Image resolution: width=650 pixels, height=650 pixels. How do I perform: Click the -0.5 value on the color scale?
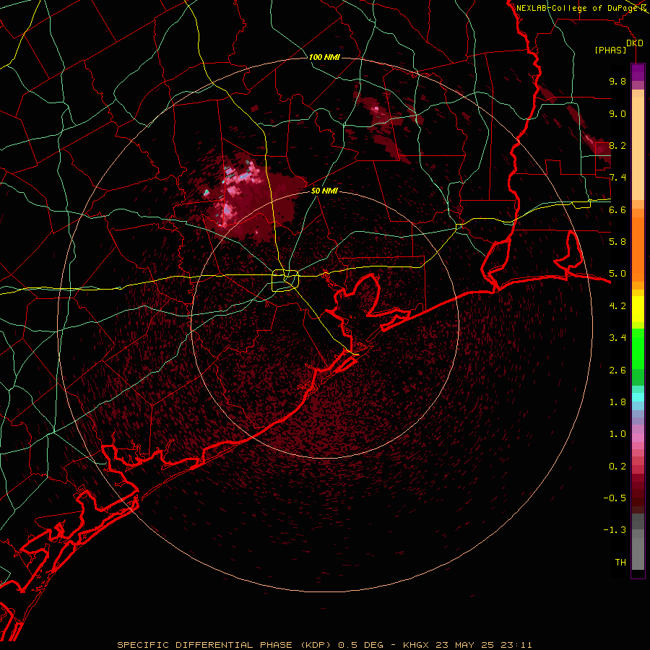click(x=615, y=498)
